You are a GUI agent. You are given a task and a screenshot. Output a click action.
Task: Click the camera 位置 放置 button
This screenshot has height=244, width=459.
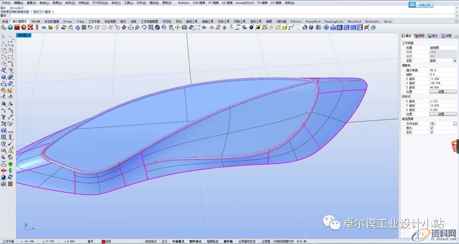pos(443,92)
